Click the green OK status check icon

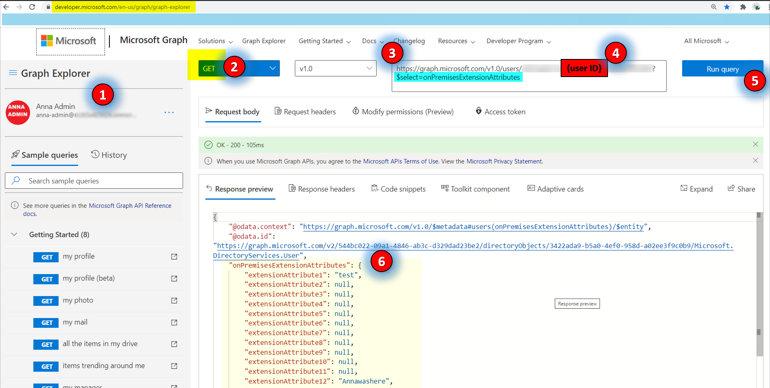(x=209, y=145)
